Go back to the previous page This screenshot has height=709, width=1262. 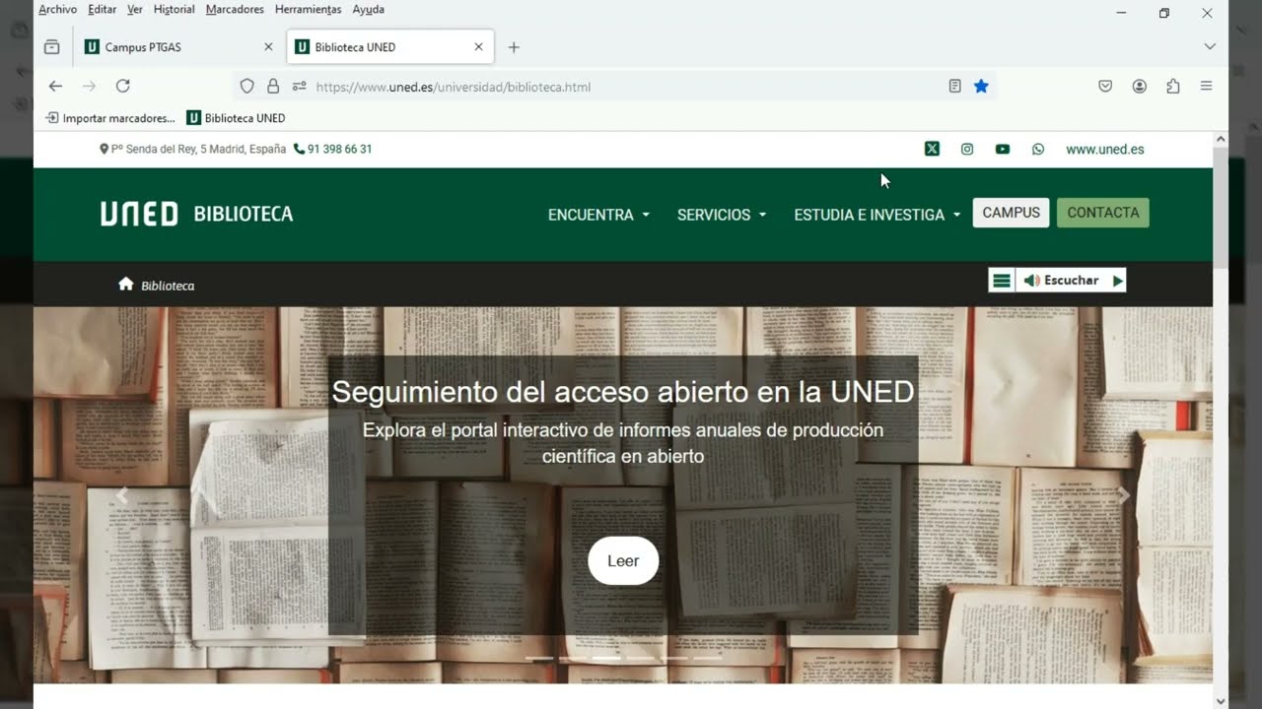[x=55, y=87]
